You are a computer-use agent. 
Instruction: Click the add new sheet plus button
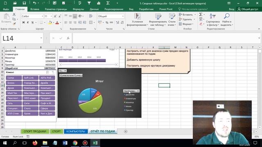click(126, 131)
